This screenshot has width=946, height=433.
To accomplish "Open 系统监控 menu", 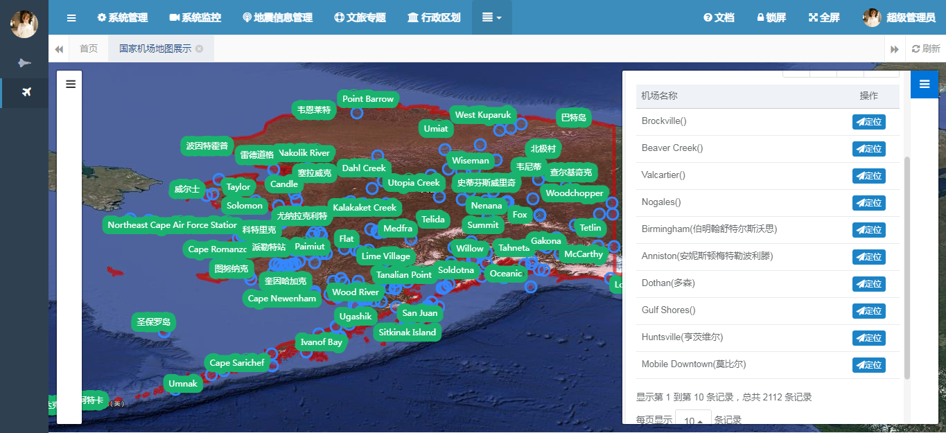I will point(195,17).
